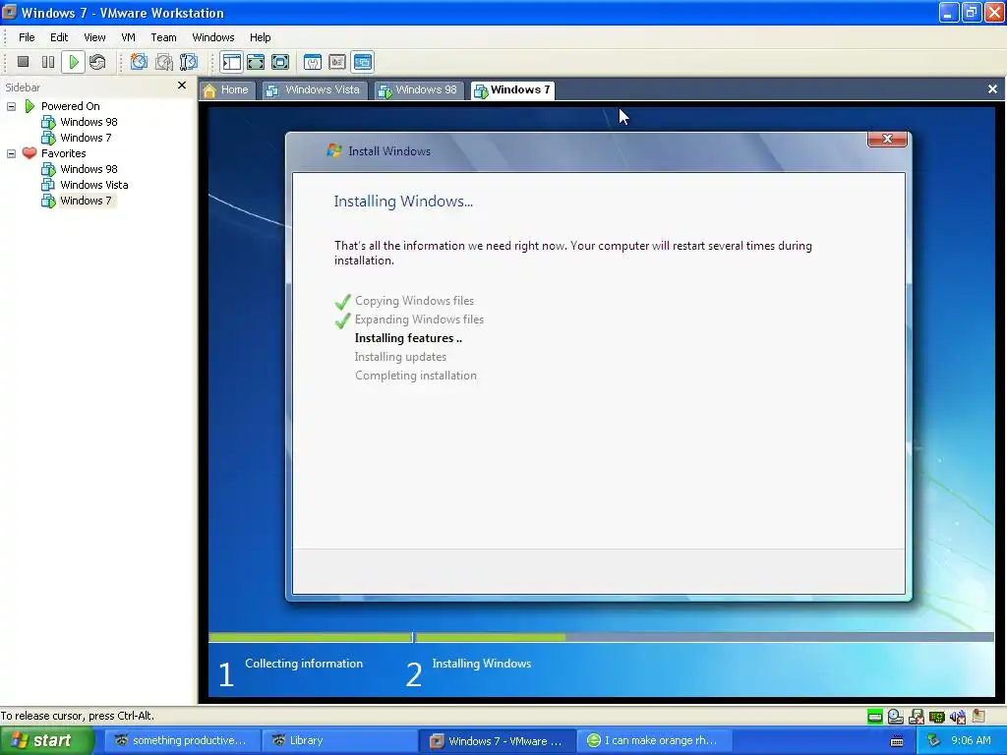Click the Console view toolbar icon
The height and width of the screenshot is (755, 1007).
pyautogui.click(x=363, y=62)
